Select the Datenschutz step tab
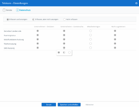 (x=23, y=10)
